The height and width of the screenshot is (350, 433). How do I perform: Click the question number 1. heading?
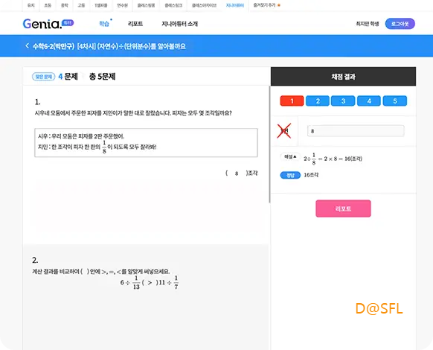tap(37, 102)
